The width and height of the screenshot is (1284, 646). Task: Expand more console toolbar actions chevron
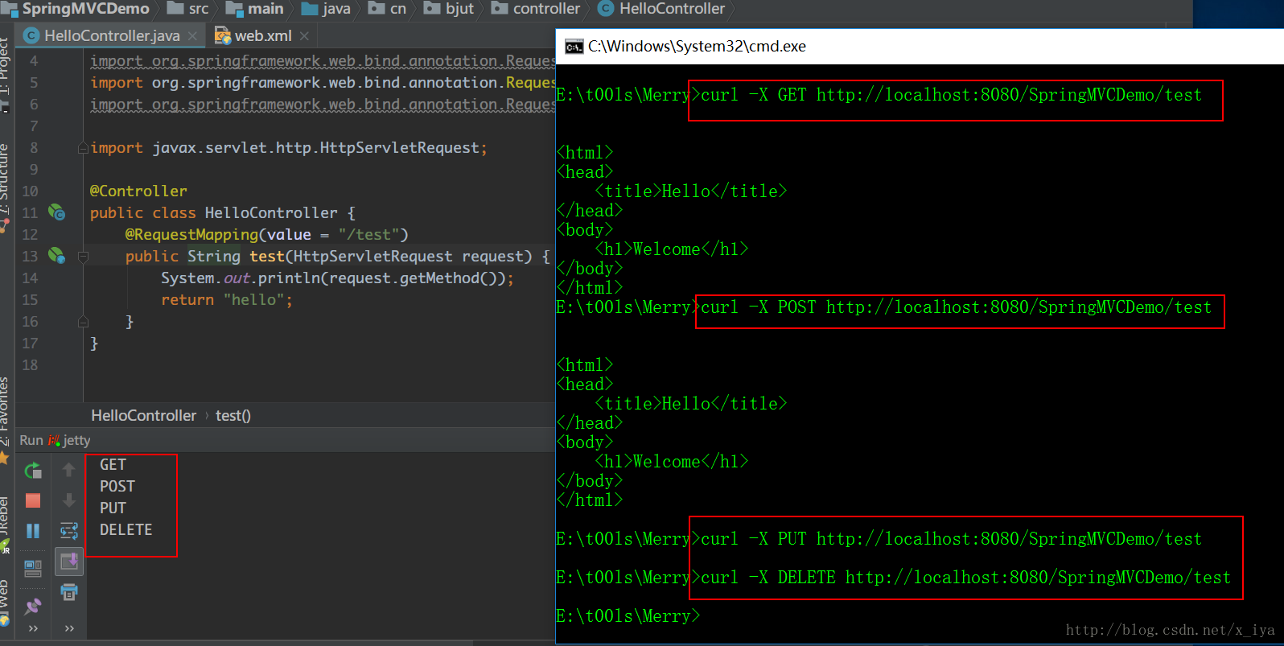pyautogui.click(x=69, y=628)
